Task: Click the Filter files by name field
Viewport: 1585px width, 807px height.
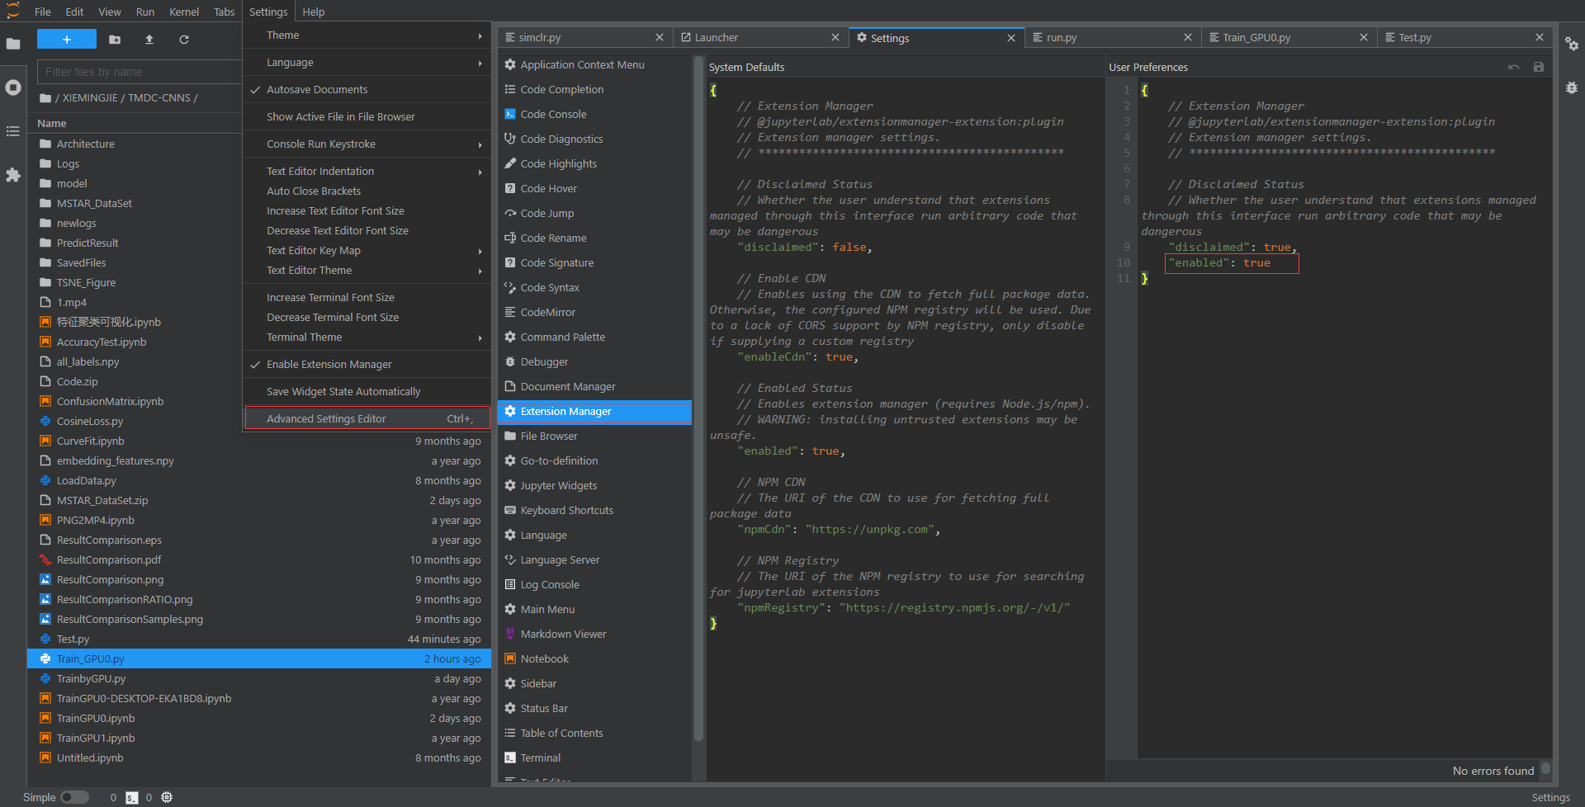Action: tap(139, 72)
